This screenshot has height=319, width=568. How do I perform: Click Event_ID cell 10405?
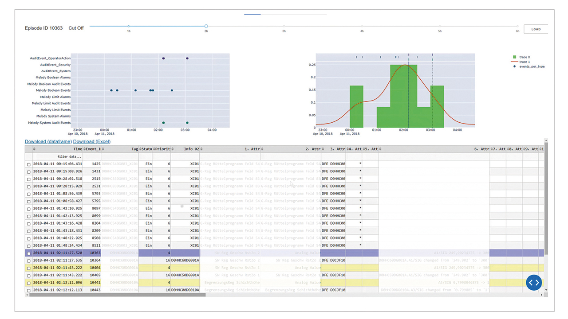coord(92,276)
